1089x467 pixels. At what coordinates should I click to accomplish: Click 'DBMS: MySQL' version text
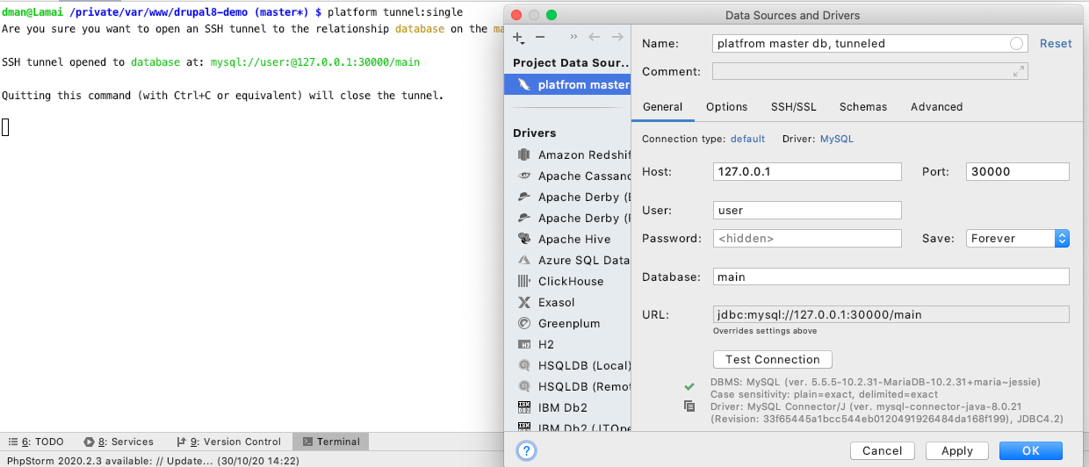coord(876,383)
